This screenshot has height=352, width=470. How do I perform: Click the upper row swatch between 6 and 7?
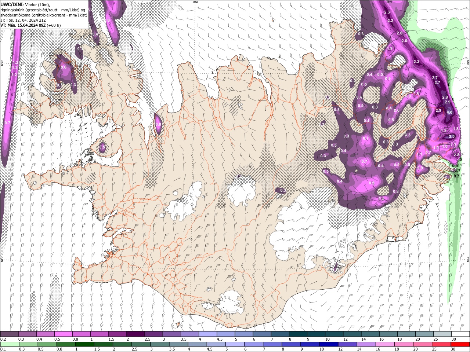point(262,334)
